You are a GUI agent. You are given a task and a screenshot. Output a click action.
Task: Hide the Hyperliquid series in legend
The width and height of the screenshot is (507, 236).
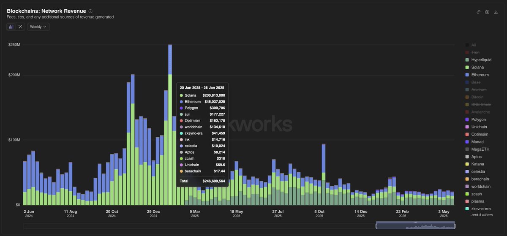(x=478, y=60)
